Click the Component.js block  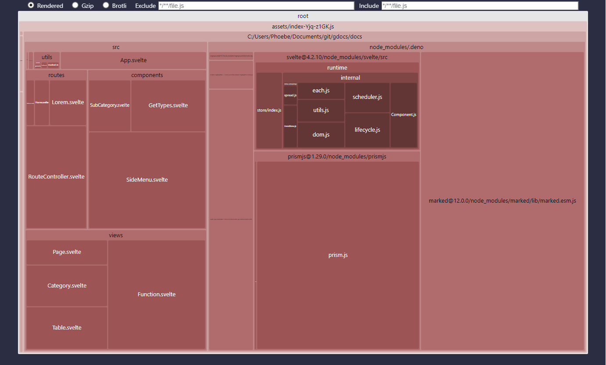pos(403,115)
